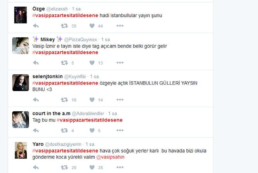Image resolution: width=258 pixels, height=173 pixels.
Task: Open Özge's profile picture
Action: (x=20, y=15)
